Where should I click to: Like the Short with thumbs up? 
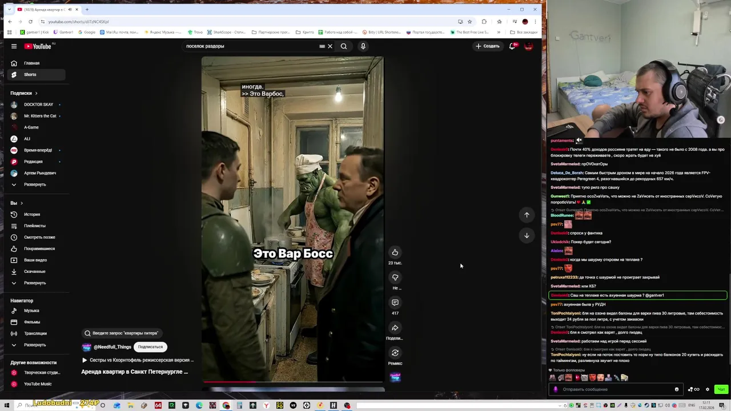[x=395, y=252]
